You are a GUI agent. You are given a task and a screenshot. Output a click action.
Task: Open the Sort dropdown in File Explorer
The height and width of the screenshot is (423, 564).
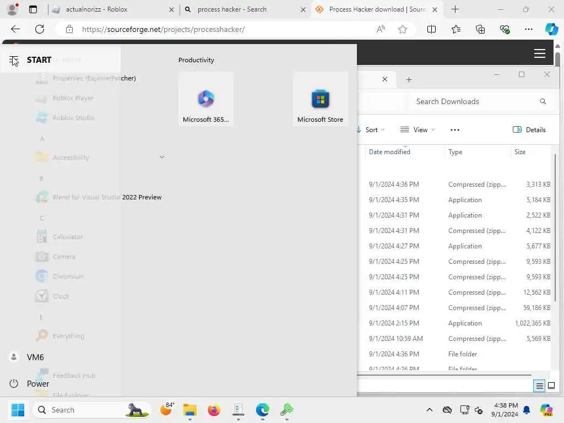(371, 130)
